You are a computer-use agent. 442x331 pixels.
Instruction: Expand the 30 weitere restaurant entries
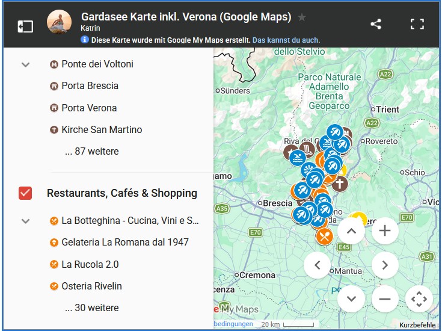tap(91, 308)
